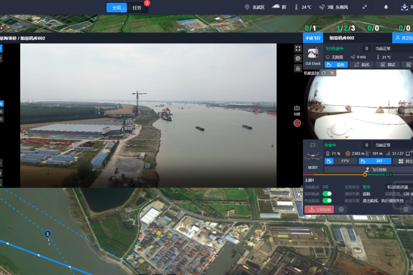Open the 任务 tasks tab

(x=137, y=8)
